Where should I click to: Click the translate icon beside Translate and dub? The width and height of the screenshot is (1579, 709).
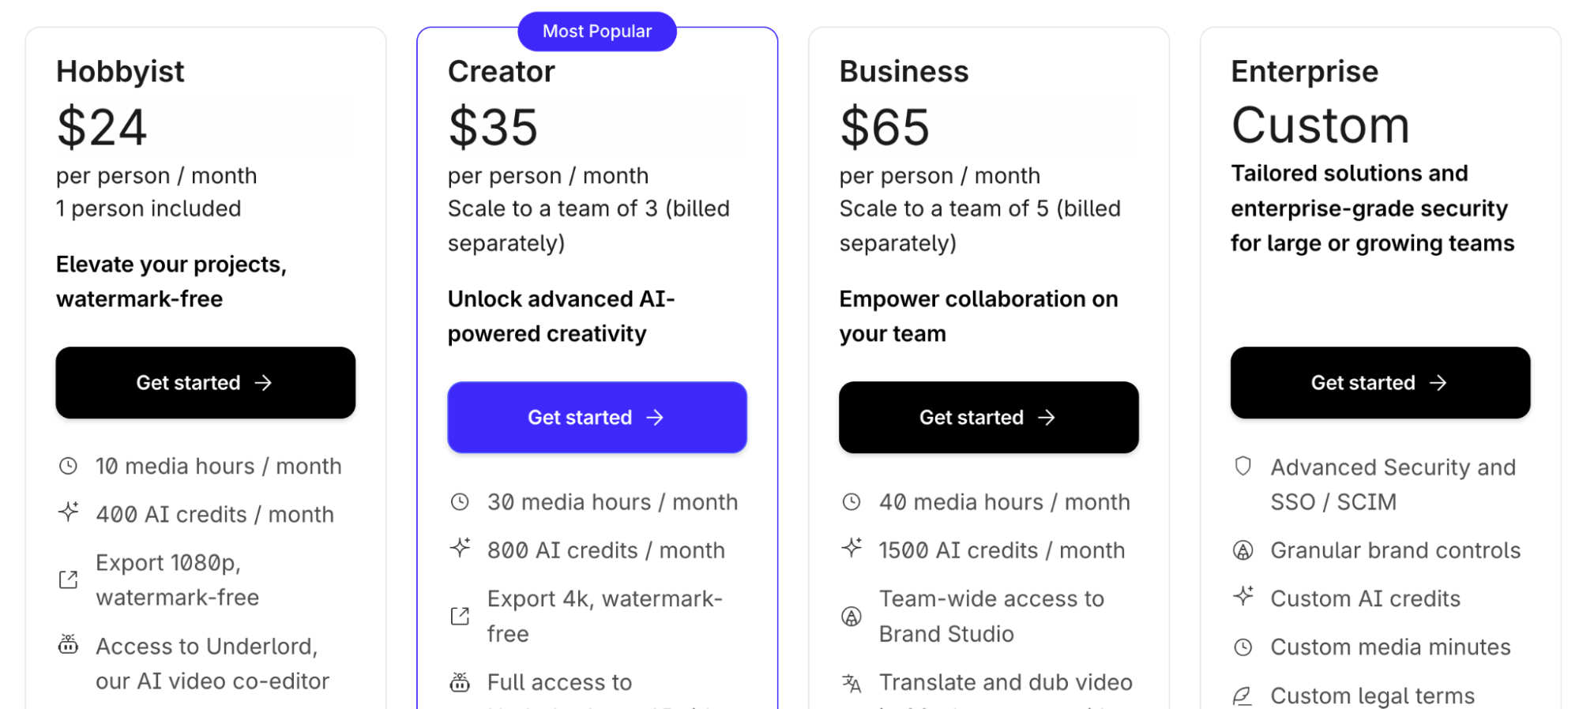(x=852, y=683)
